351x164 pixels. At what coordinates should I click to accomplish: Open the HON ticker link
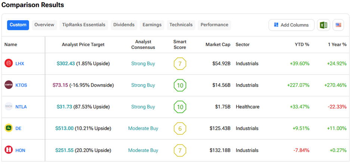click(x=21, y=150)
